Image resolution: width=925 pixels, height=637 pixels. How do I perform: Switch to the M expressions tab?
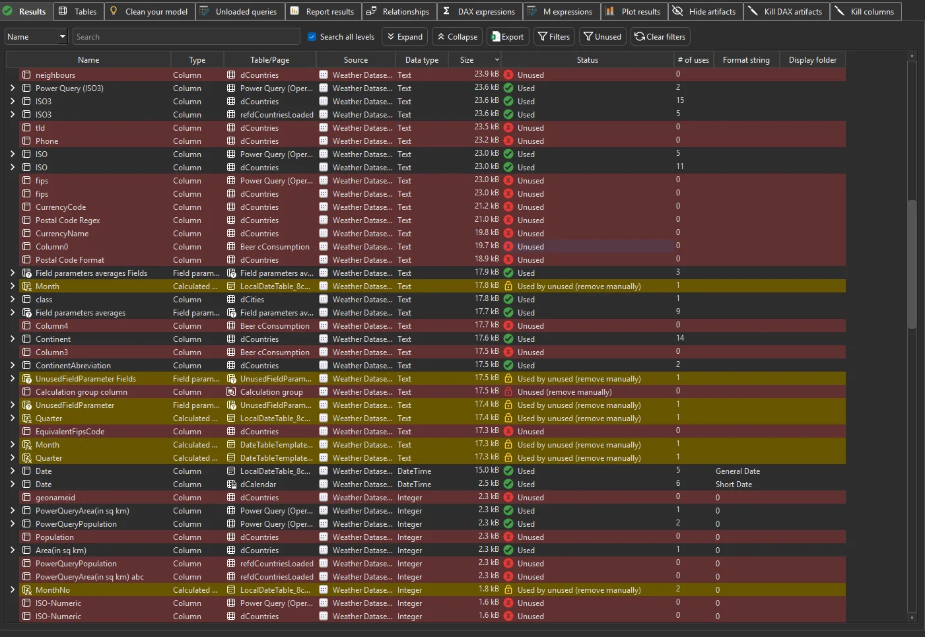pos(562,11)
